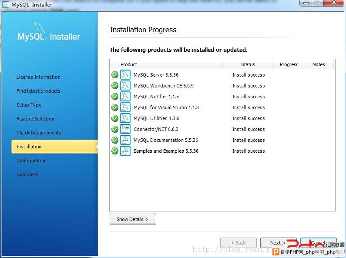Close the MySQL Installer window
346x258 pixels.
click(x=334, y=3)
